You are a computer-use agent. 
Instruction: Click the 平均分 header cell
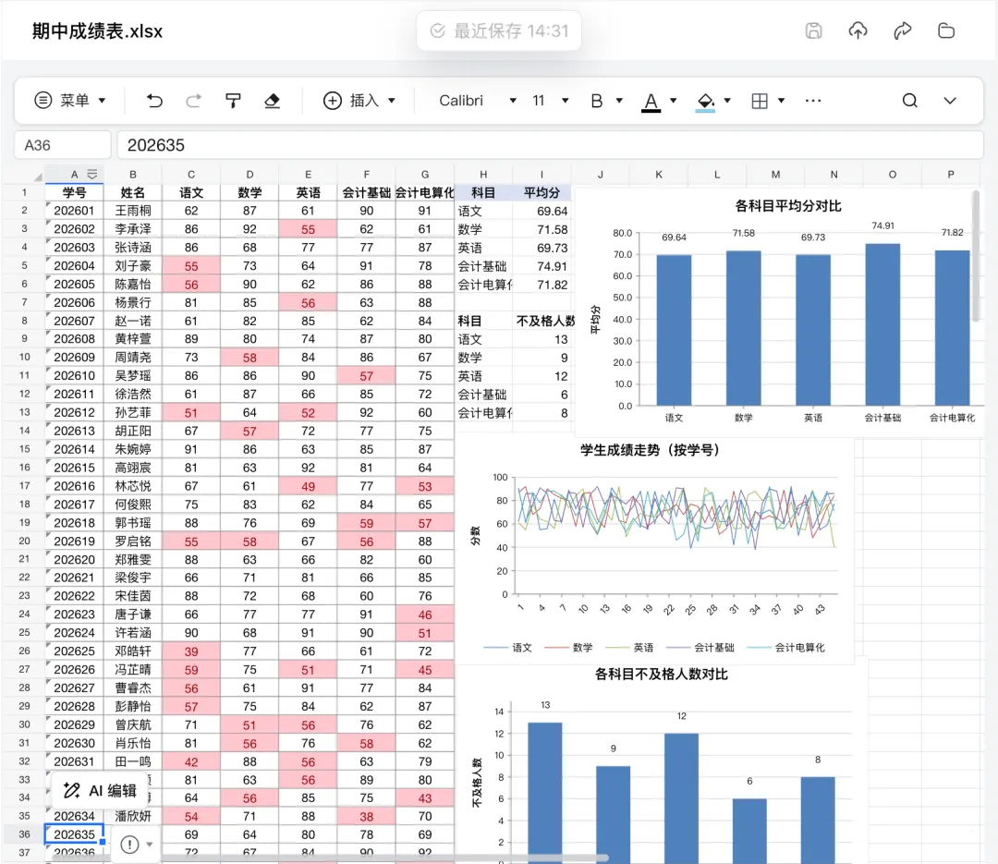pyautogui.click(x=542, y=193)
